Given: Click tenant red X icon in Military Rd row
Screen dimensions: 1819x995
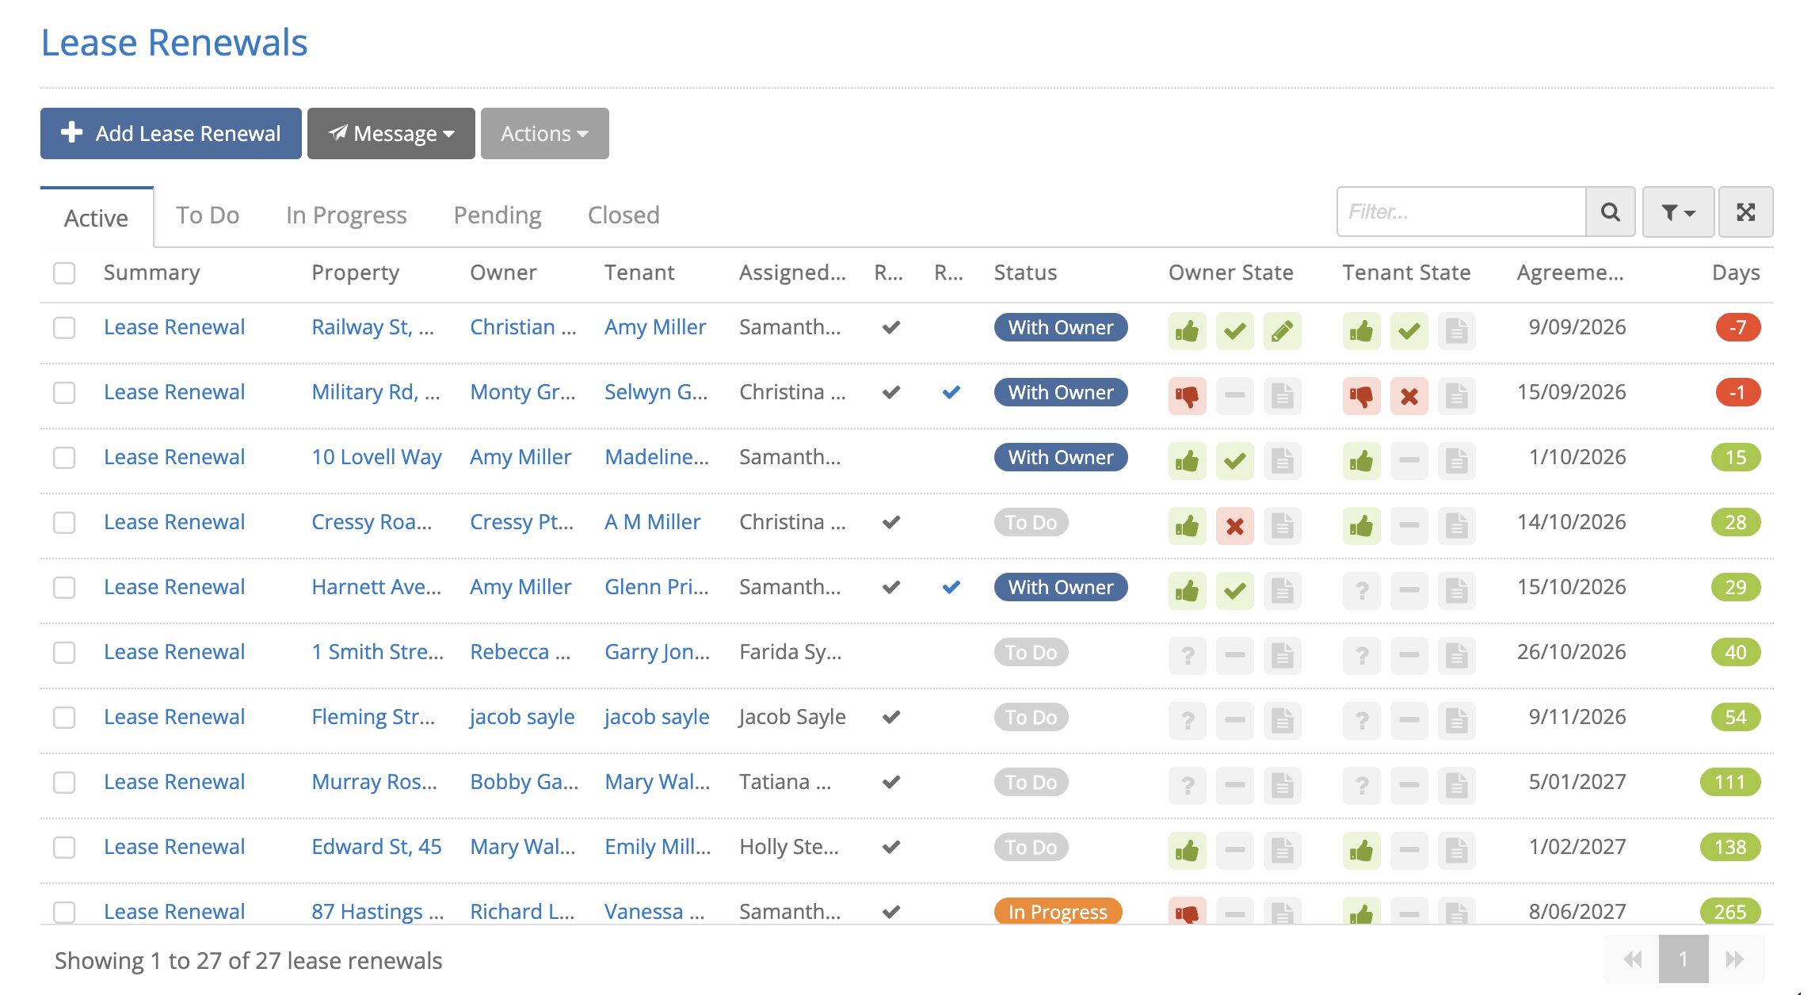Looking at the screenshot, I should click(x=1409, y=396).
